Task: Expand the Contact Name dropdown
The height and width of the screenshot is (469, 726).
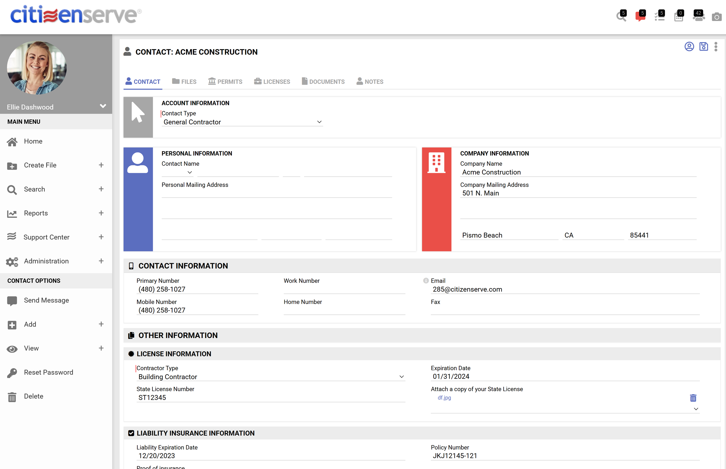Action: tap(189, 172)
